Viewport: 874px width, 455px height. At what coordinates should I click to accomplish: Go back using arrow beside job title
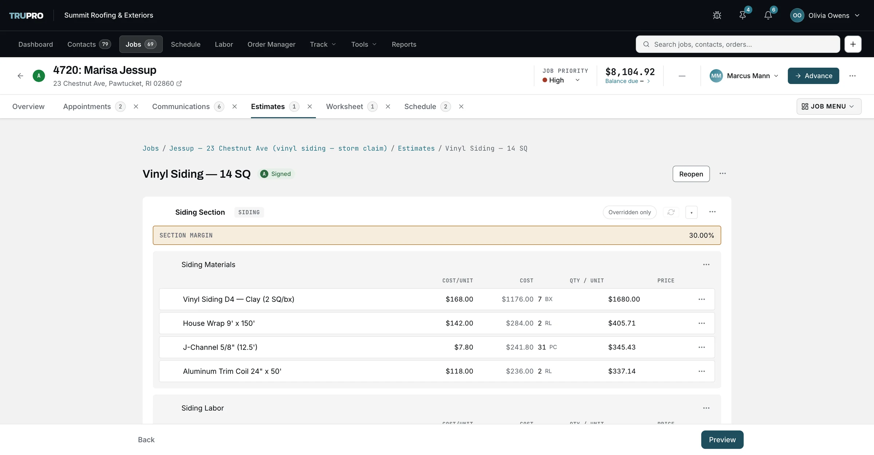(20, 76)
